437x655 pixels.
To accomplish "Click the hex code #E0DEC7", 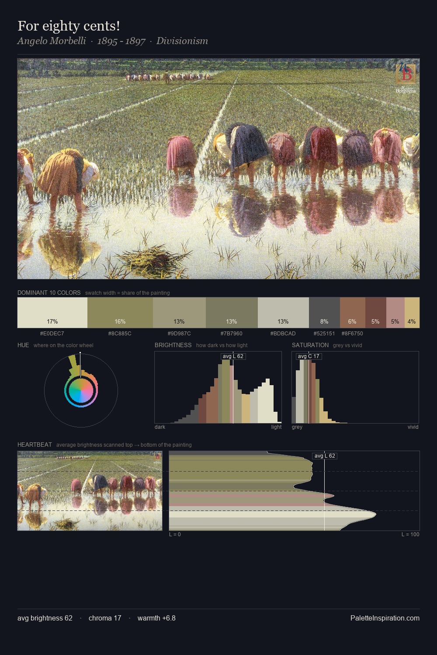I will [x=52, y=334].
